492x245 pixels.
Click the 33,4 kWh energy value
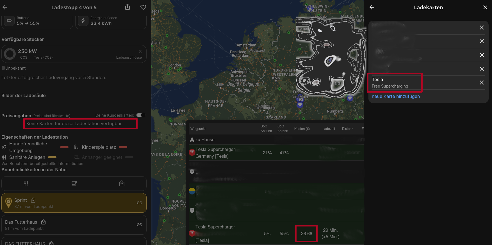101,24
